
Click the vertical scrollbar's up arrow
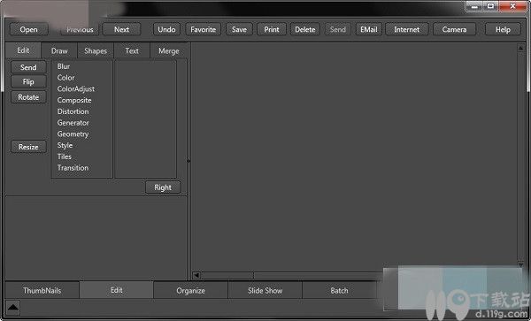[x=520, y=49]
